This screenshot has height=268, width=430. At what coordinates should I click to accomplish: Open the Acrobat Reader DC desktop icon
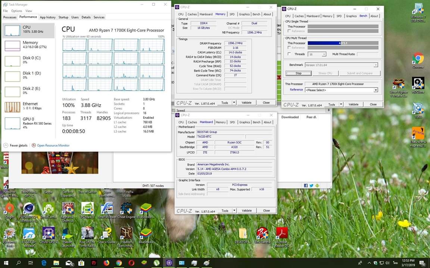(x=282, y=237)
